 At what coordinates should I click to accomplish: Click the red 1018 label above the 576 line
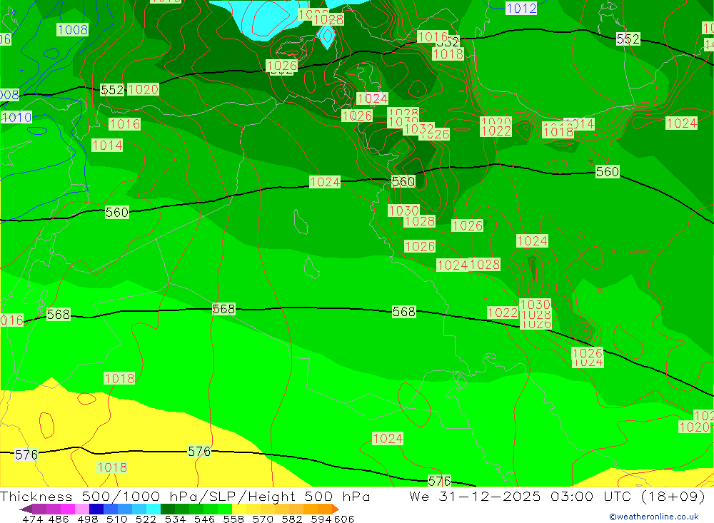point(119,378)
